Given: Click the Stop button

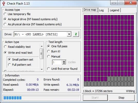Looking at the screenshot, I should pyautogui.click(x=122, y=98).
